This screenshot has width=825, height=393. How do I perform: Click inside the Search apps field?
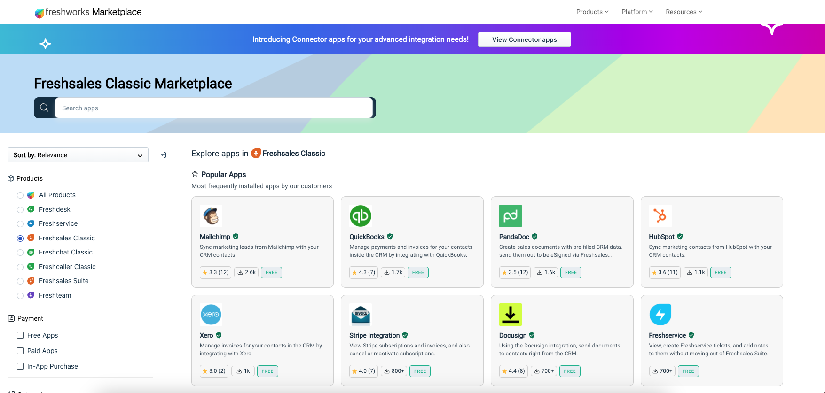pyautogui.click(x=214, y=108)
